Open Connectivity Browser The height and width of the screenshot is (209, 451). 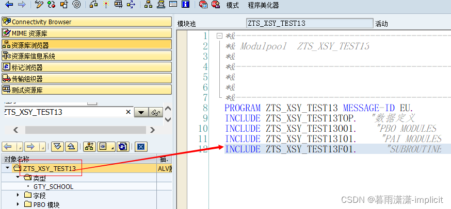pyautogui.click(x=87, y=22)
